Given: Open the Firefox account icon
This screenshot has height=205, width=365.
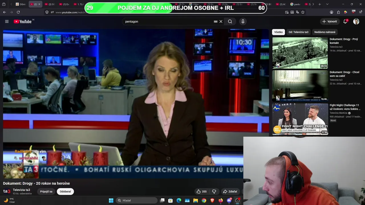Looking at the screenshot, I should coord(331,12).
